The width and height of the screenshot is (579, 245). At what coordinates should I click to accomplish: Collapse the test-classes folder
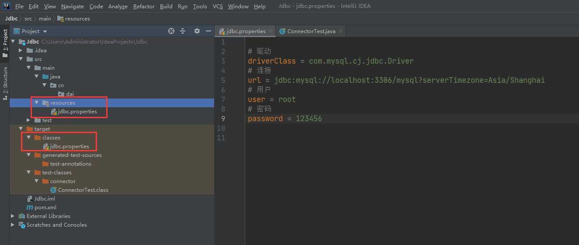click(x=28, y=173)
